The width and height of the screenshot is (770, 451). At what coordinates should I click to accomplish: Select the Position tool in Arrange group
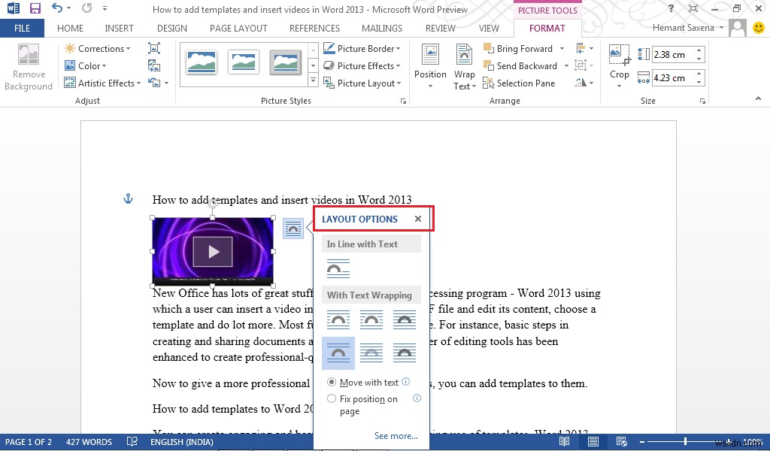430,65
